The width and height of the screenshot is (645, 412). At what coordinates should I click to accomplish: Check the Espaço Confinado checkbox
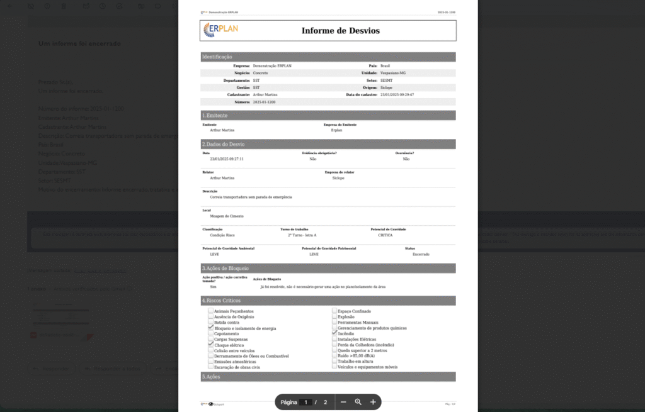[x=334, y=311]
